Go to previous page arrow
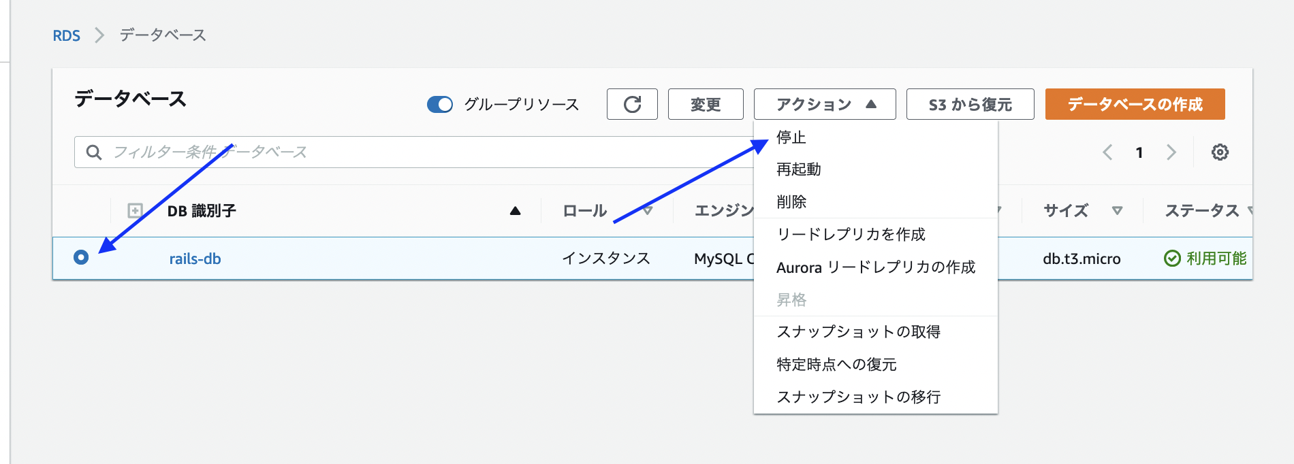The image size is (1294, 464). coord(1108,152)
